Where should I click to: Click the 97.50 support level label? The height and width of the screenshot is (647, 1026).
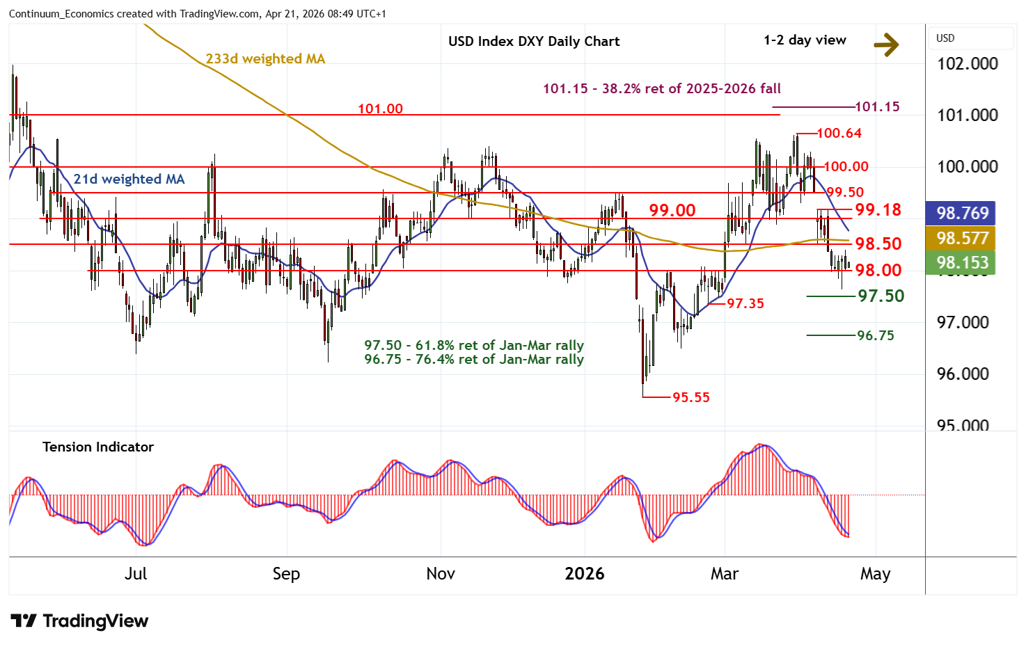coord(881,296)
